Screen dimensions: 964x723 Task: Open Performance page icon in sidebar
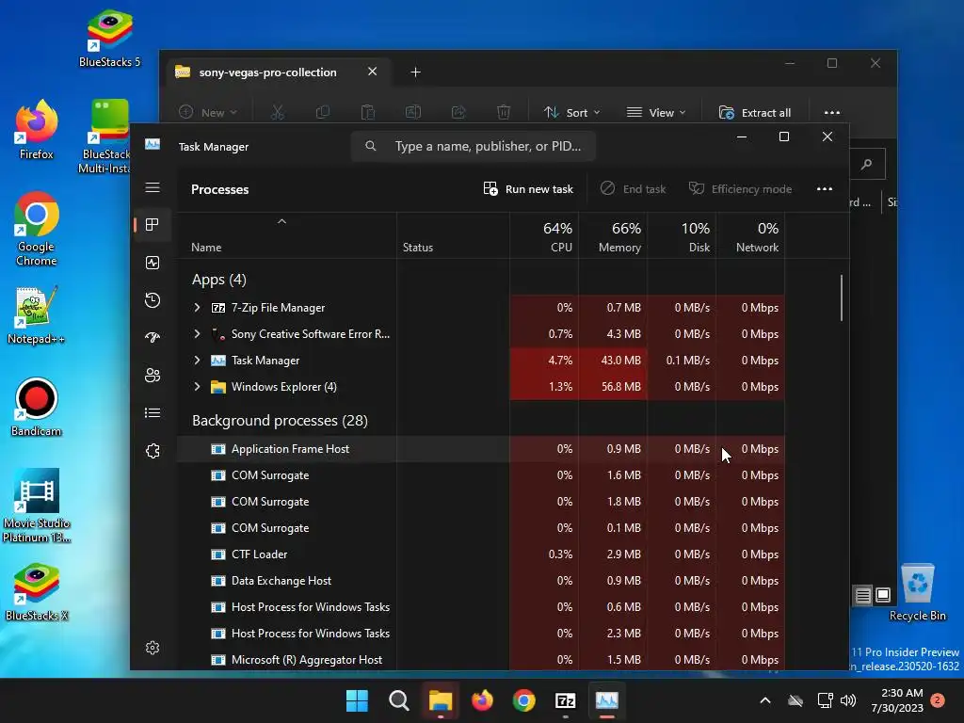click(x=153, y=263)
